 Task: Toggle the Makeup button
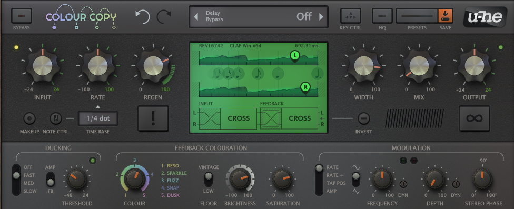tap(29, 118)
